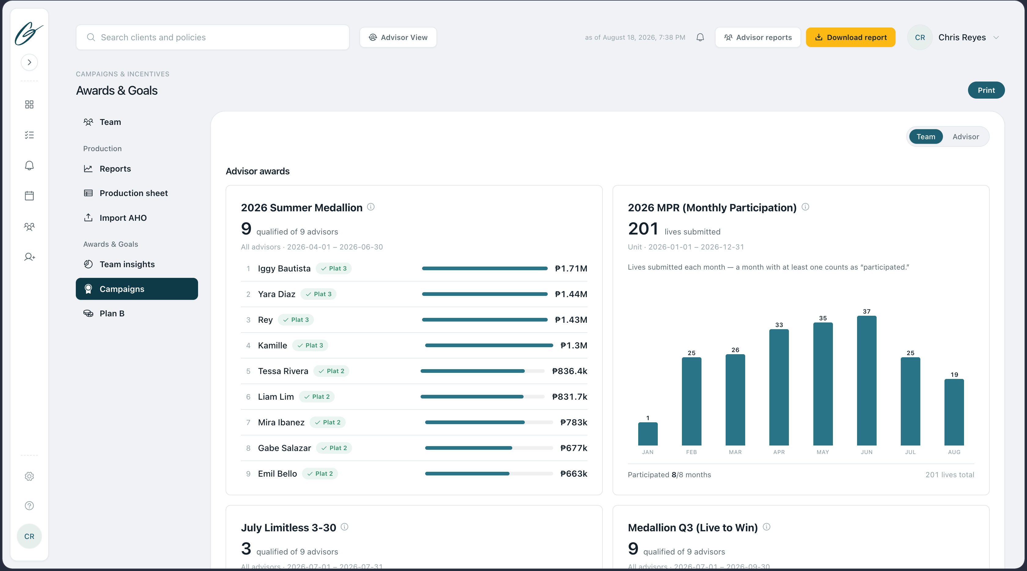Viewport: 1027px width, 571px height.
Task: Click the ₱783k value for Mira Ibanez
Action: [x=574, y=422]
